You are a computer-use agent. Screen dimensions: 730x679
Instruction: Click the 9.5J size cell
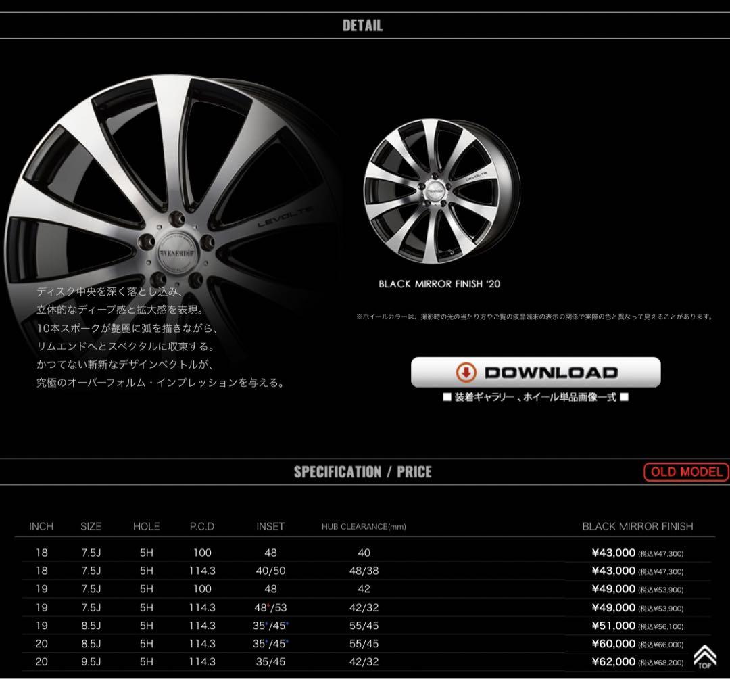pos(91,662)
